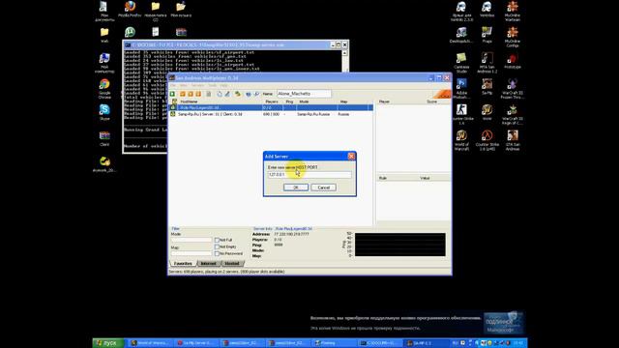Click the green Connect icon in SA-MP toolbar
The width and height of the screenshot is (619, 348).
(x=172, y=94)
